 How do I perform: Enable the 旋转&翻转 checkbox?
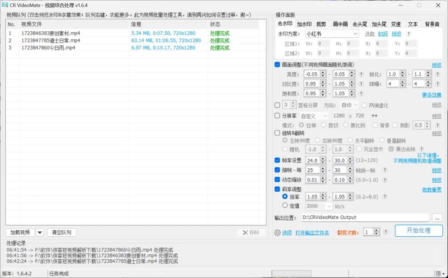(x=278, y=133)
